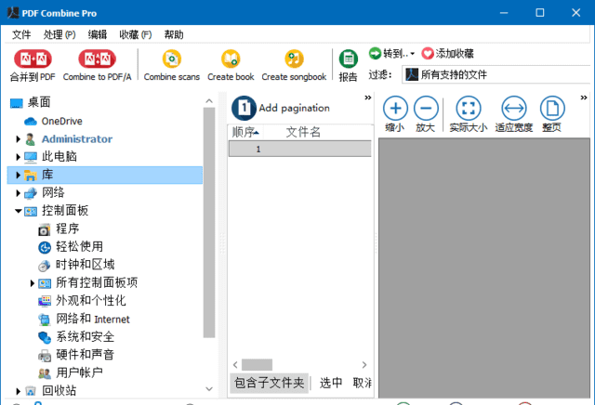The image size is (595, 405).
Task: Click folder tree scroll up arrow
Action: pyautogui.click(x=209, y=101)
